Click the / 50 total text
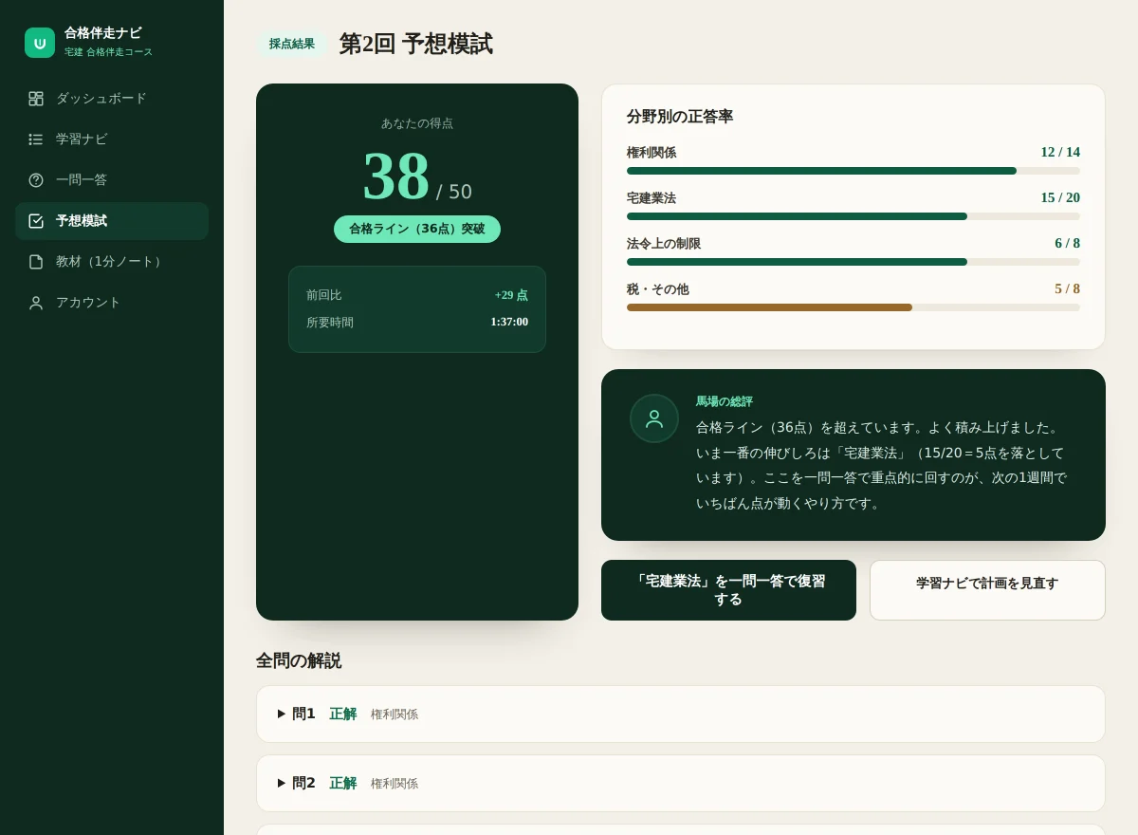Image resolution: width=1138 pixels, height=835 pixels. pyautogui.click(x=454, y=192)
